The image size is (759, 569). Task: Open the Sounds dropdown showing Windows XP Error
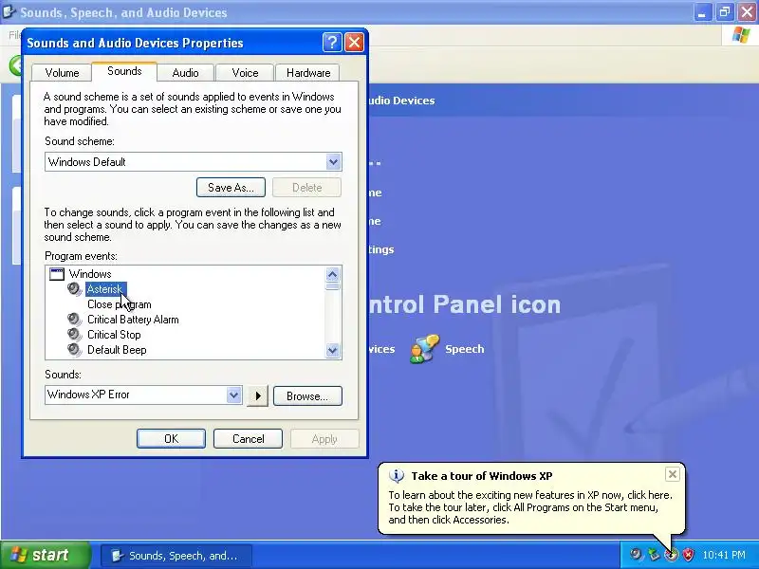point(233,395)
